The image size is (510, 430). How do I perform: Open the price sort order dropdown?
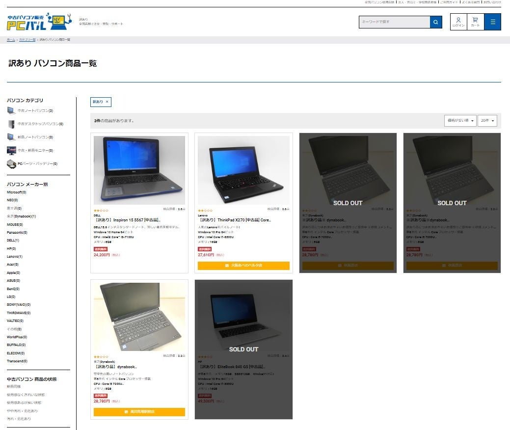point(460,121)
